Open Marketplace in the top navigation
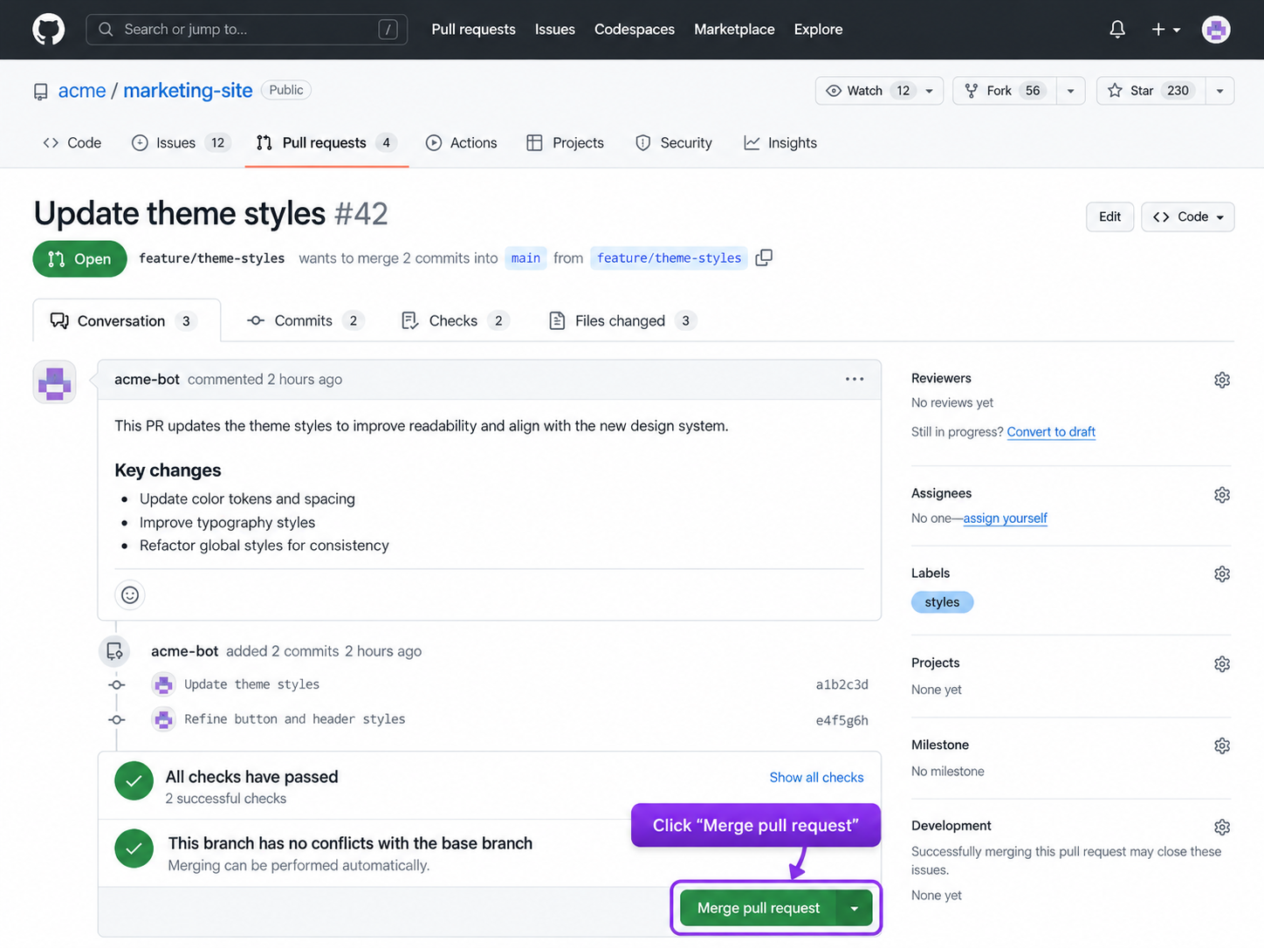This screenshot has width=1264, height=948. pos(734,30)
